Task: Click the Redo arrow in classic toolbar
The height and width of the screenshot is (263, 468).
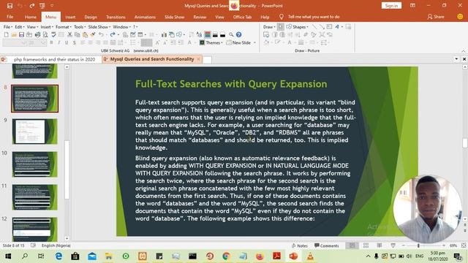Action: click(113, 34)
